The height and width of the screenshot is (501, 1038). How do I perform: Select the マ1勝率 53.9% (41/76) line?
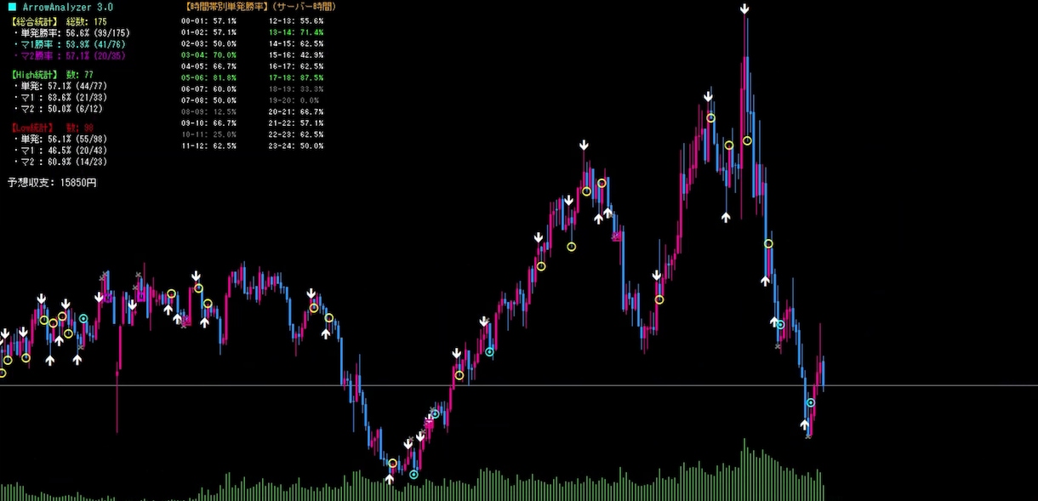click(70, 45)
